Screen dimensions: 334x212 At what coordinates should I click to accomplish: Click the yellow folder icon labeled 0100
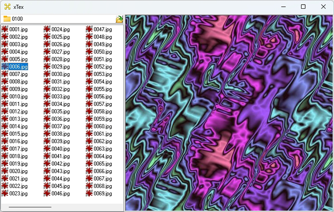pos(7,19)
